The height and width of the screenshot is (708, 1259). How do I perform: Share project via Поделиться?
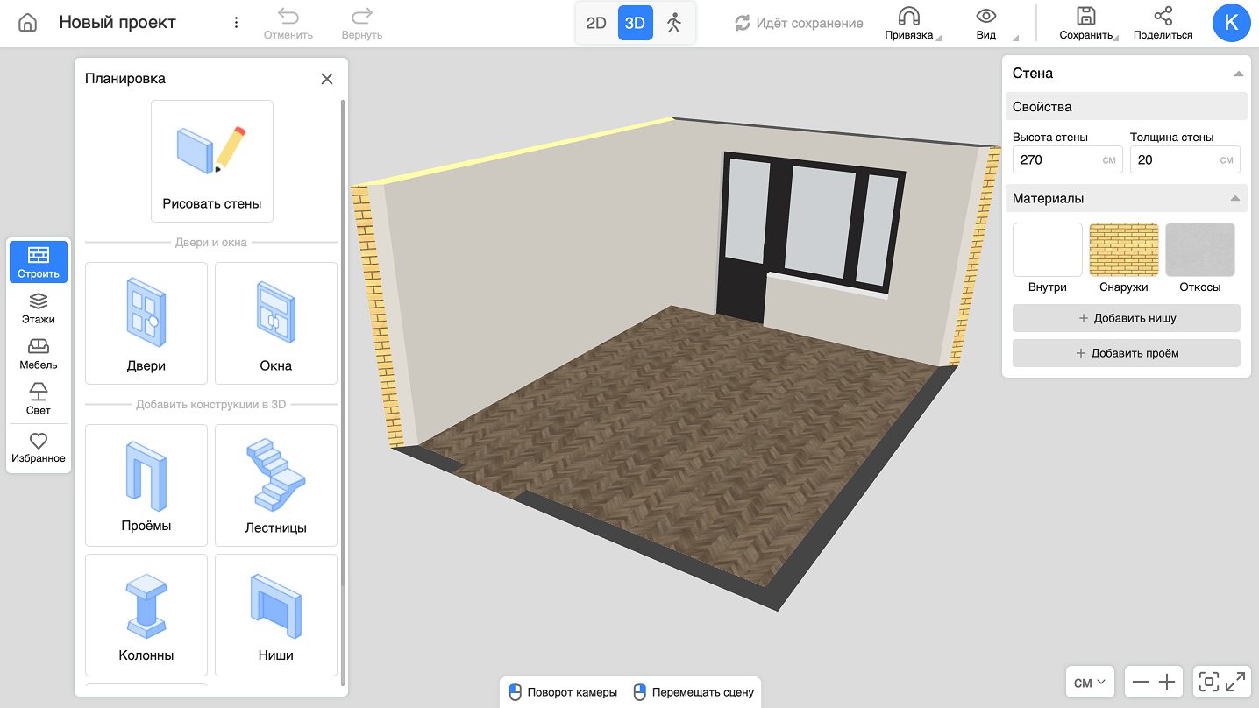click(x=1163, y=24)
